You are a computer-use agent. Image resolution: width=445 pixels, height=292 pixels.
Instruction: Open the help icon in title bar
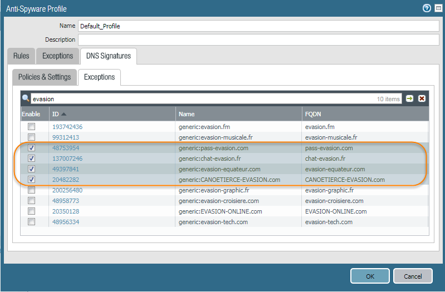point(427,8)
